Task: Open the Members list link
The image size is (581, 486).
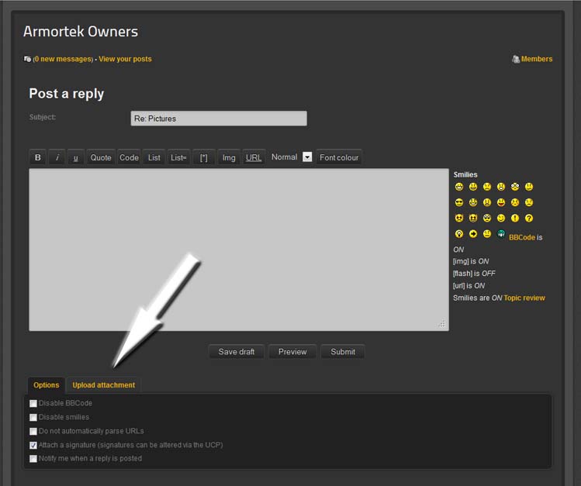Action: pyautogui.click(x=537, y=59)
